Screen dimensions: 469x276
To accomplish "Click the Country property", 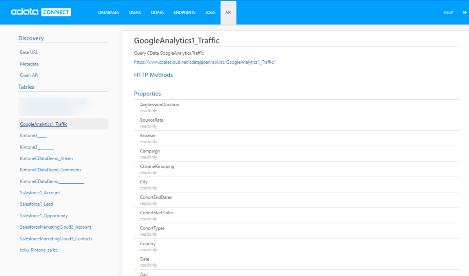I will [x=148, y=244].
